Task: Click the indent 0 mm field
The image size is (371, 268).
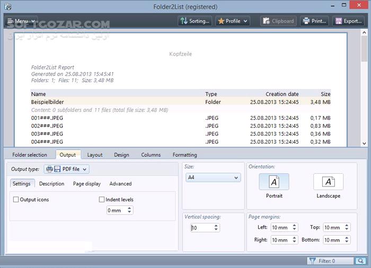Action: pyautogui.click(x=117, y=210)
